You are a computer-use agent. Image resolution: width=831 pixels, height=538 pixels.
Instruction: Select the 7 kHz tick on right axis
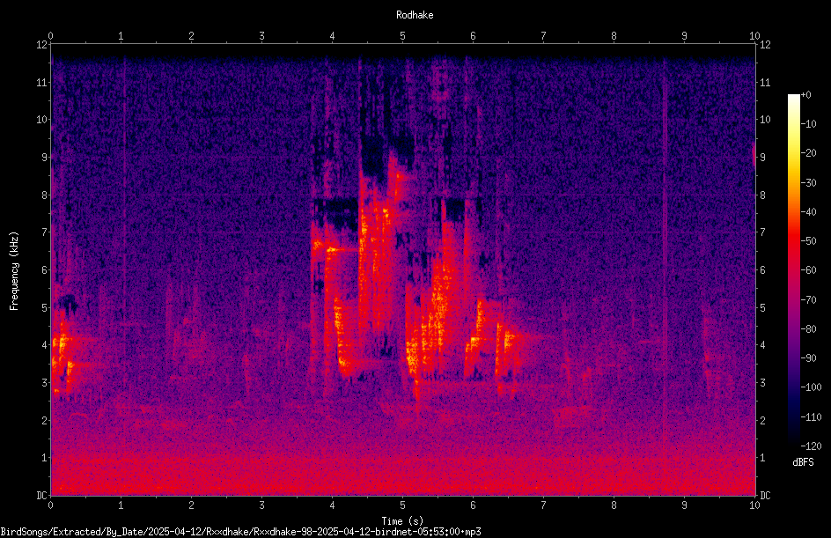click(762, 232)
